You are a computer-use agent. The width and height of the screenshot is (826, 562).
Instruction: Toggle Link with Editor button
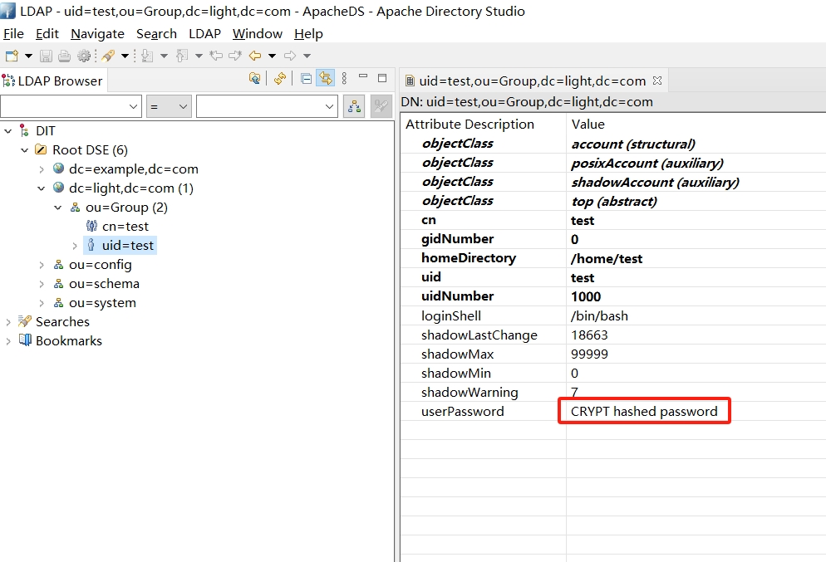click(325, 78)
